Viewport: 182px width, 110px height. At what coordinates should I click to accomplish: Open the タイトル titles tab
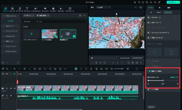pos(27,9)
